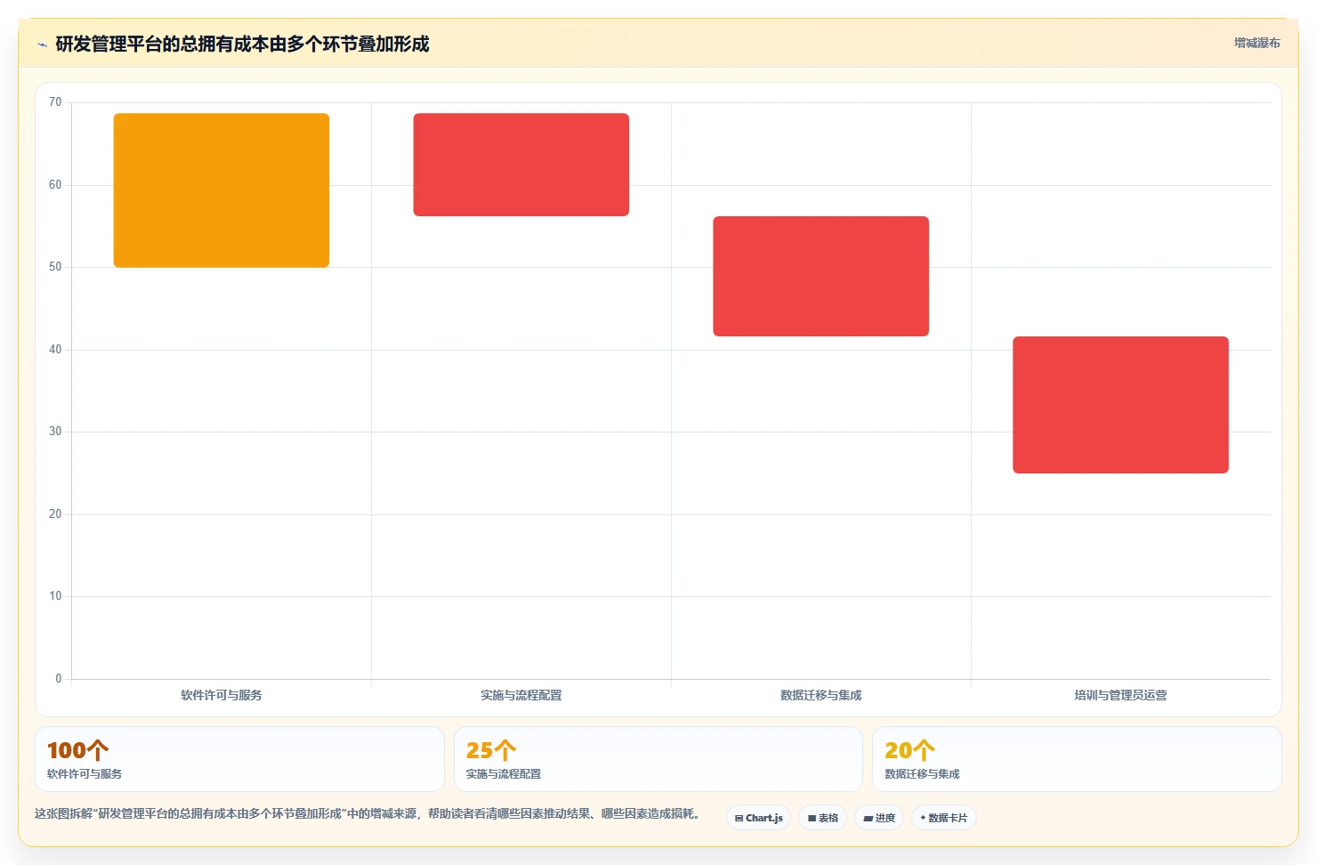
Task: Click the y-axis value 10
Action: pos(55,596)
